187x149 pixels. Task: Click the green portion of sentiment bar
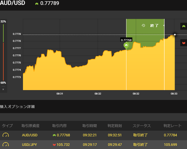4,33
